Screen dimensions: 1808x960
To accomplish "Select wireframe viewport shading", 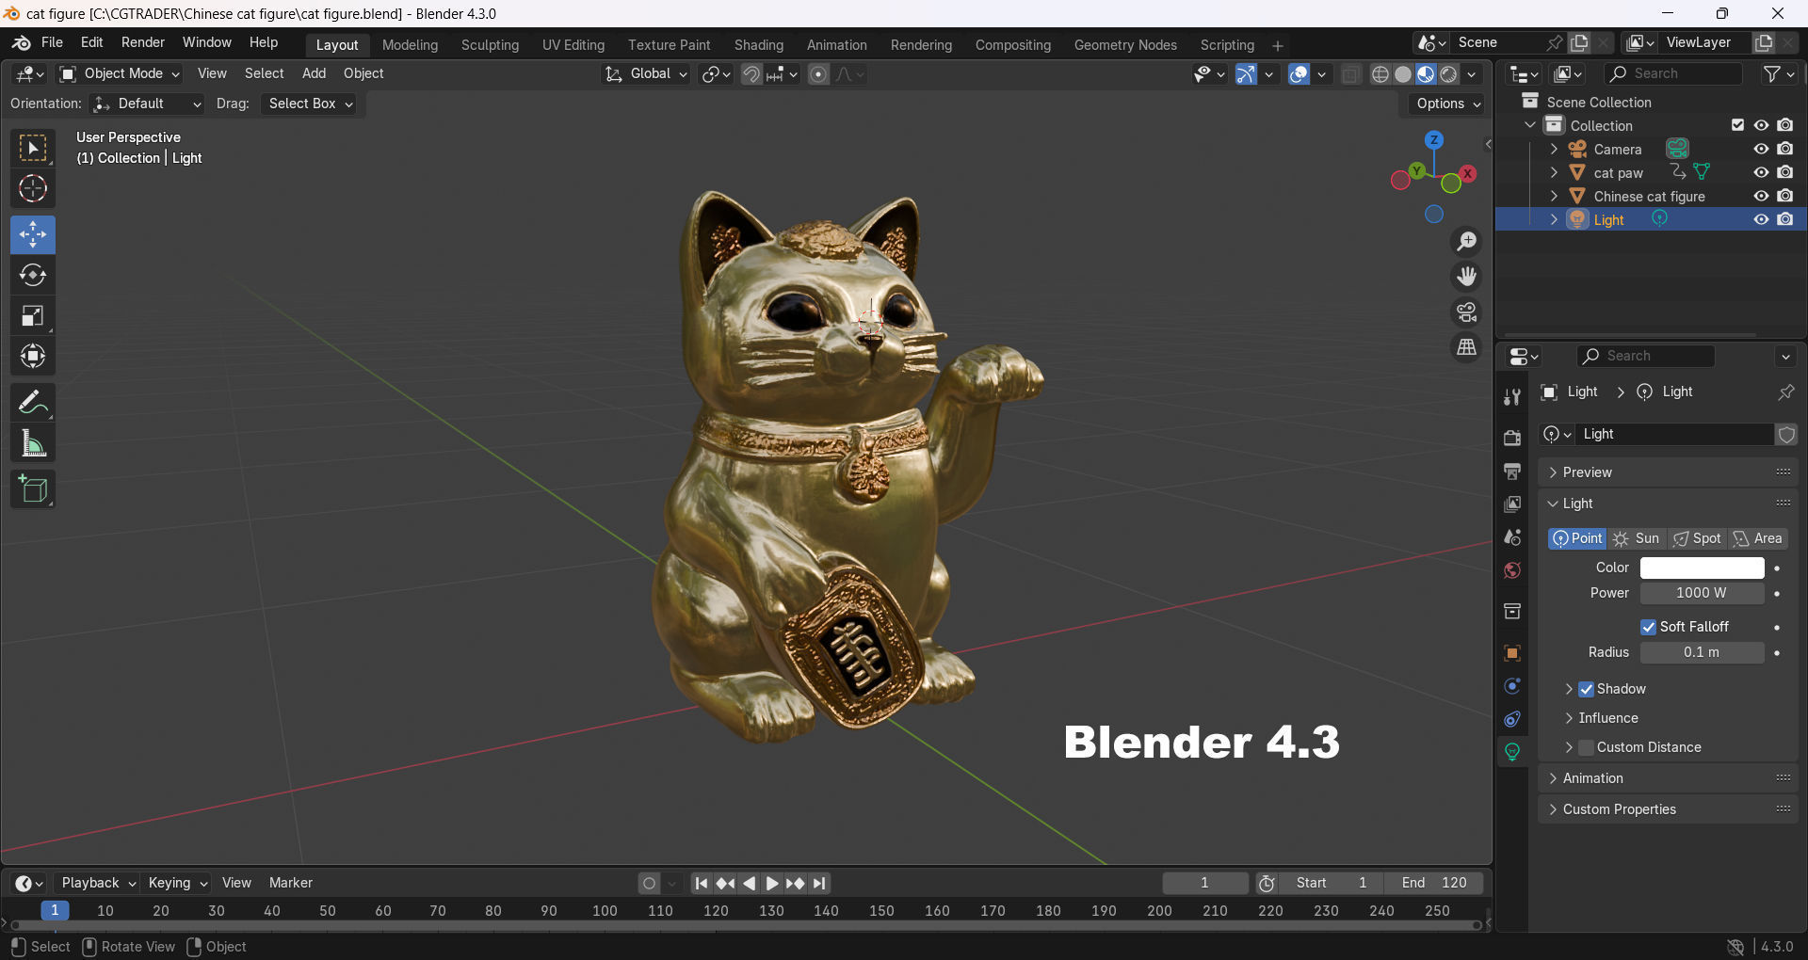I will point(1380,74).
